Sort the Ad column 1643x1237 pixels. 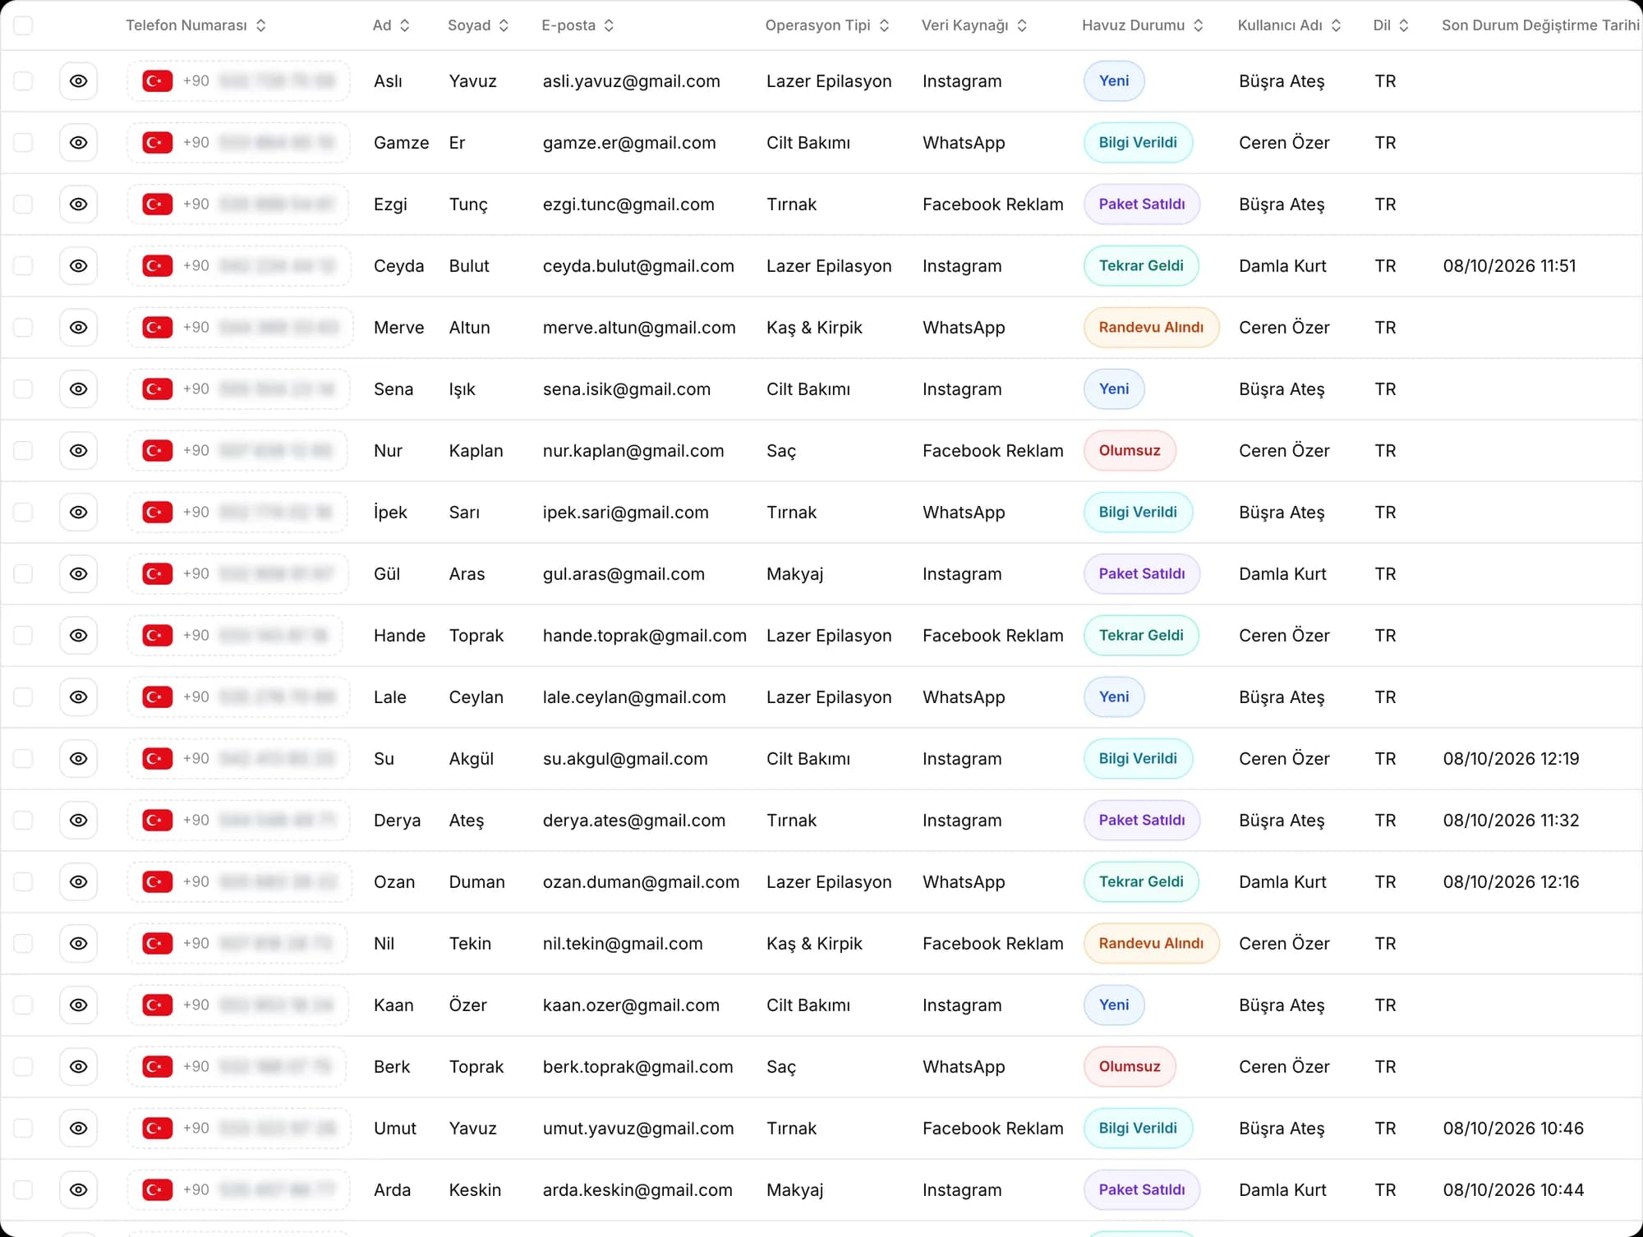(391, 25)
